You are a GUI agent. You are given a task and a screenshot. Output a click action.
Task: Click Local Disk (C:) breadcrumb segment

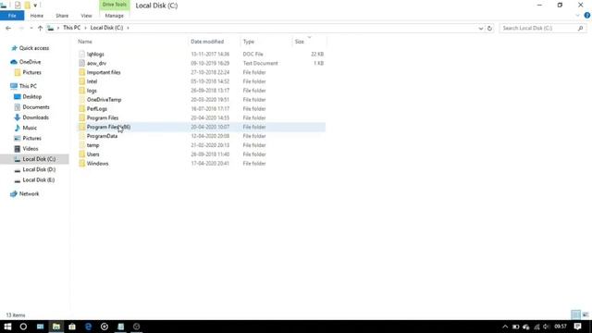click(x=107, y=28)
